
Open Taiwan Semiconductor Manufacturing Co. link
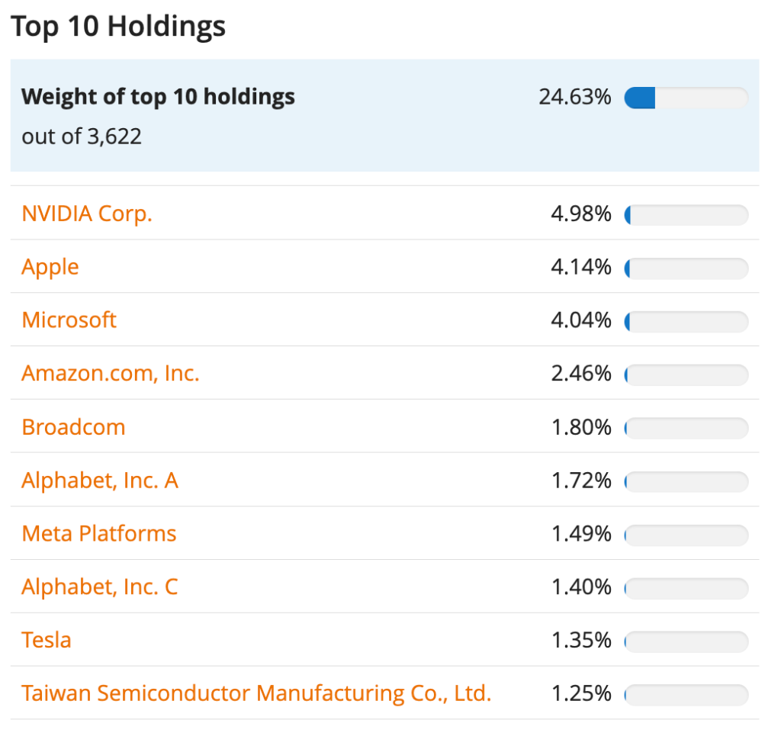click(256, 693)
